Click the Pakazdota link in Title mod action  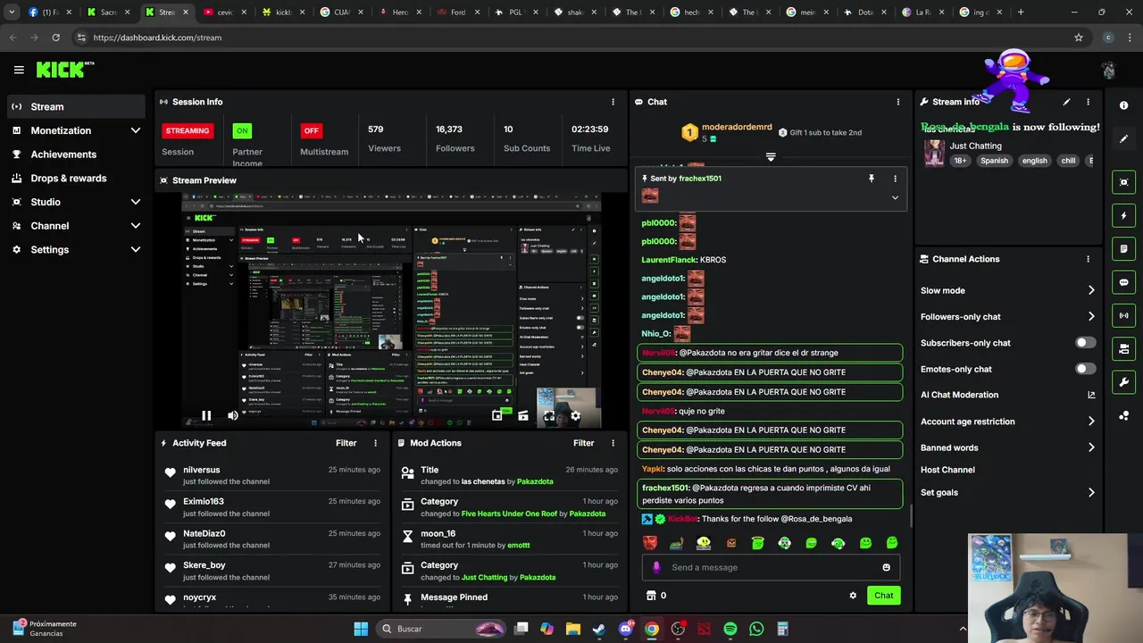(535, 481)
